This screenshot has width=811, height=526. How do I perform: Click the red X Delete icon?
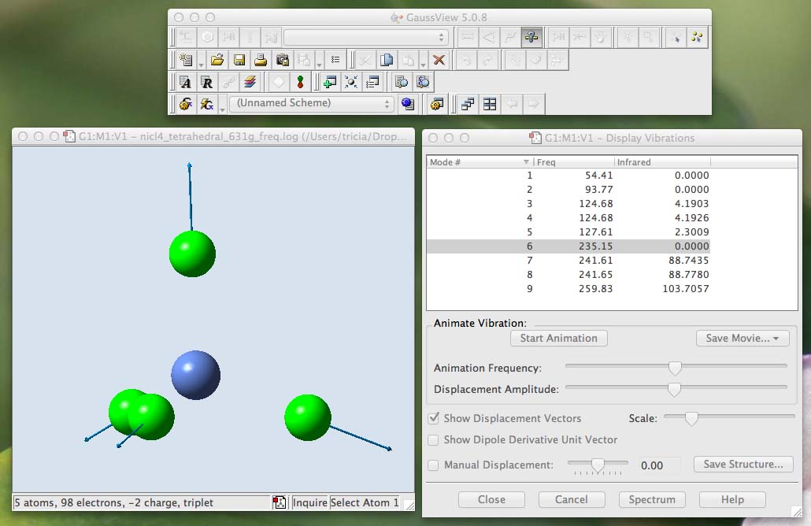[439, 60]
